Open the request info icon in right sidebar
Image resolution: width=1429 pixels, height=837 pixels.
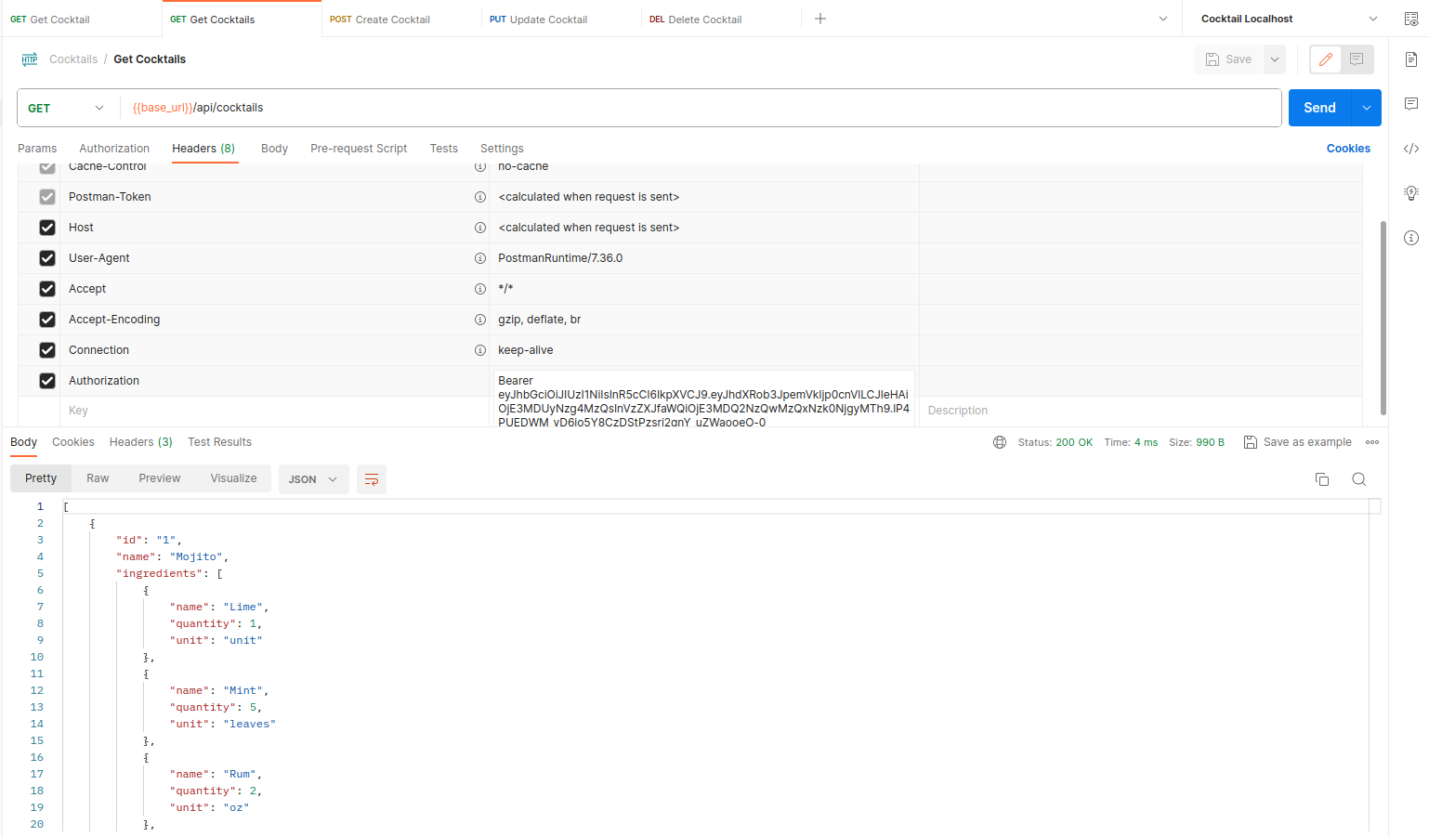pyautogui.click(x=1411, y=238)
